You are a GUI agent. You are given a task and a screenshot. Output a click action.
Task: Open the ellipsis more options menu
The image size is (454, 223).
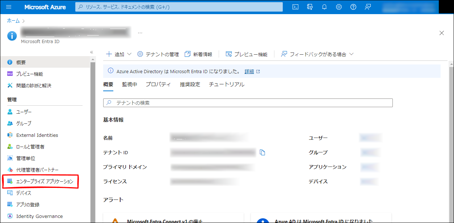pos(140,33)
